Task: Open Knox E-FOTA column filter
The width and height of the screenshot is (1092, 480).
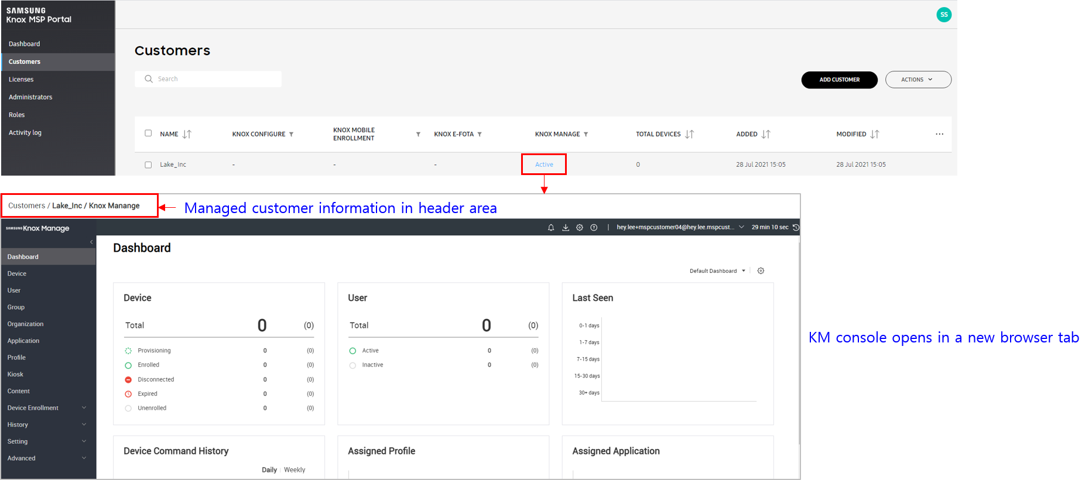Action: coord(480,134)
